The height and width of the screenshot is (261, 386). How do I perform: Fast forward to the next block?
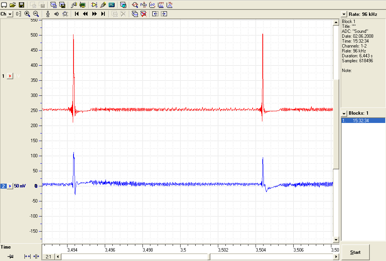(x=94, y=14)
